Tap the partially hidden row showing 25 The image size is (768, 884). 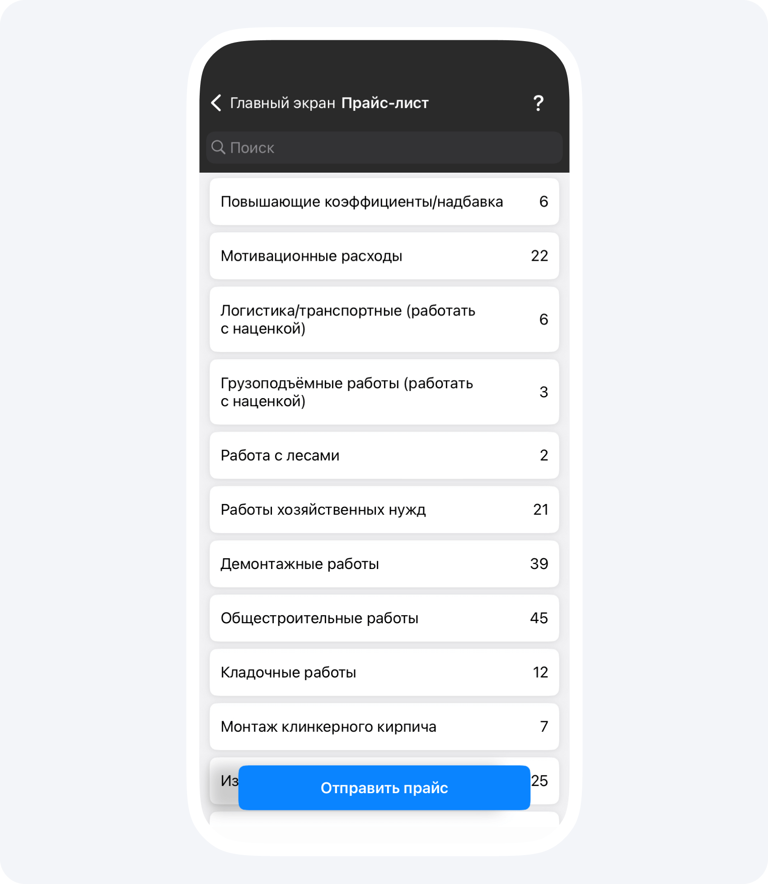pos(545,781)
